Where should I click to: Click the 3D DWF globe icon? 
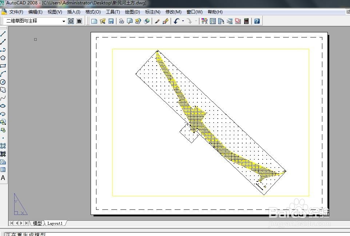(x=147, y=21)
